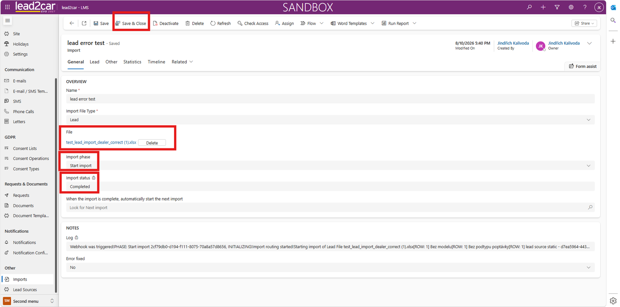Viewport: 620px width, 307px height.
Task: Open the settings gear in top bar
Action: pyautogui.click(x=571, y=7)
